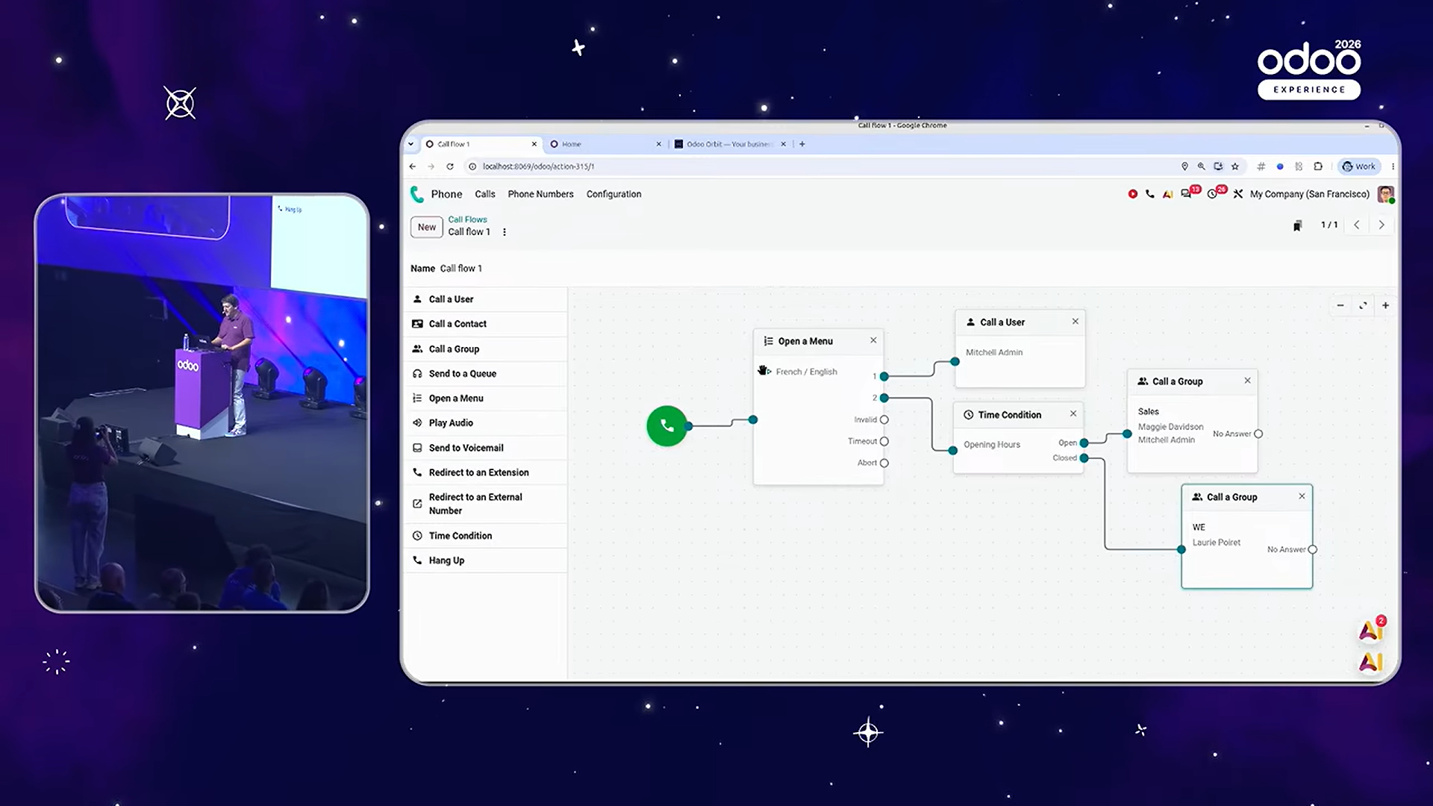Remove the Time Condition node via X

tap(1073, 413)
